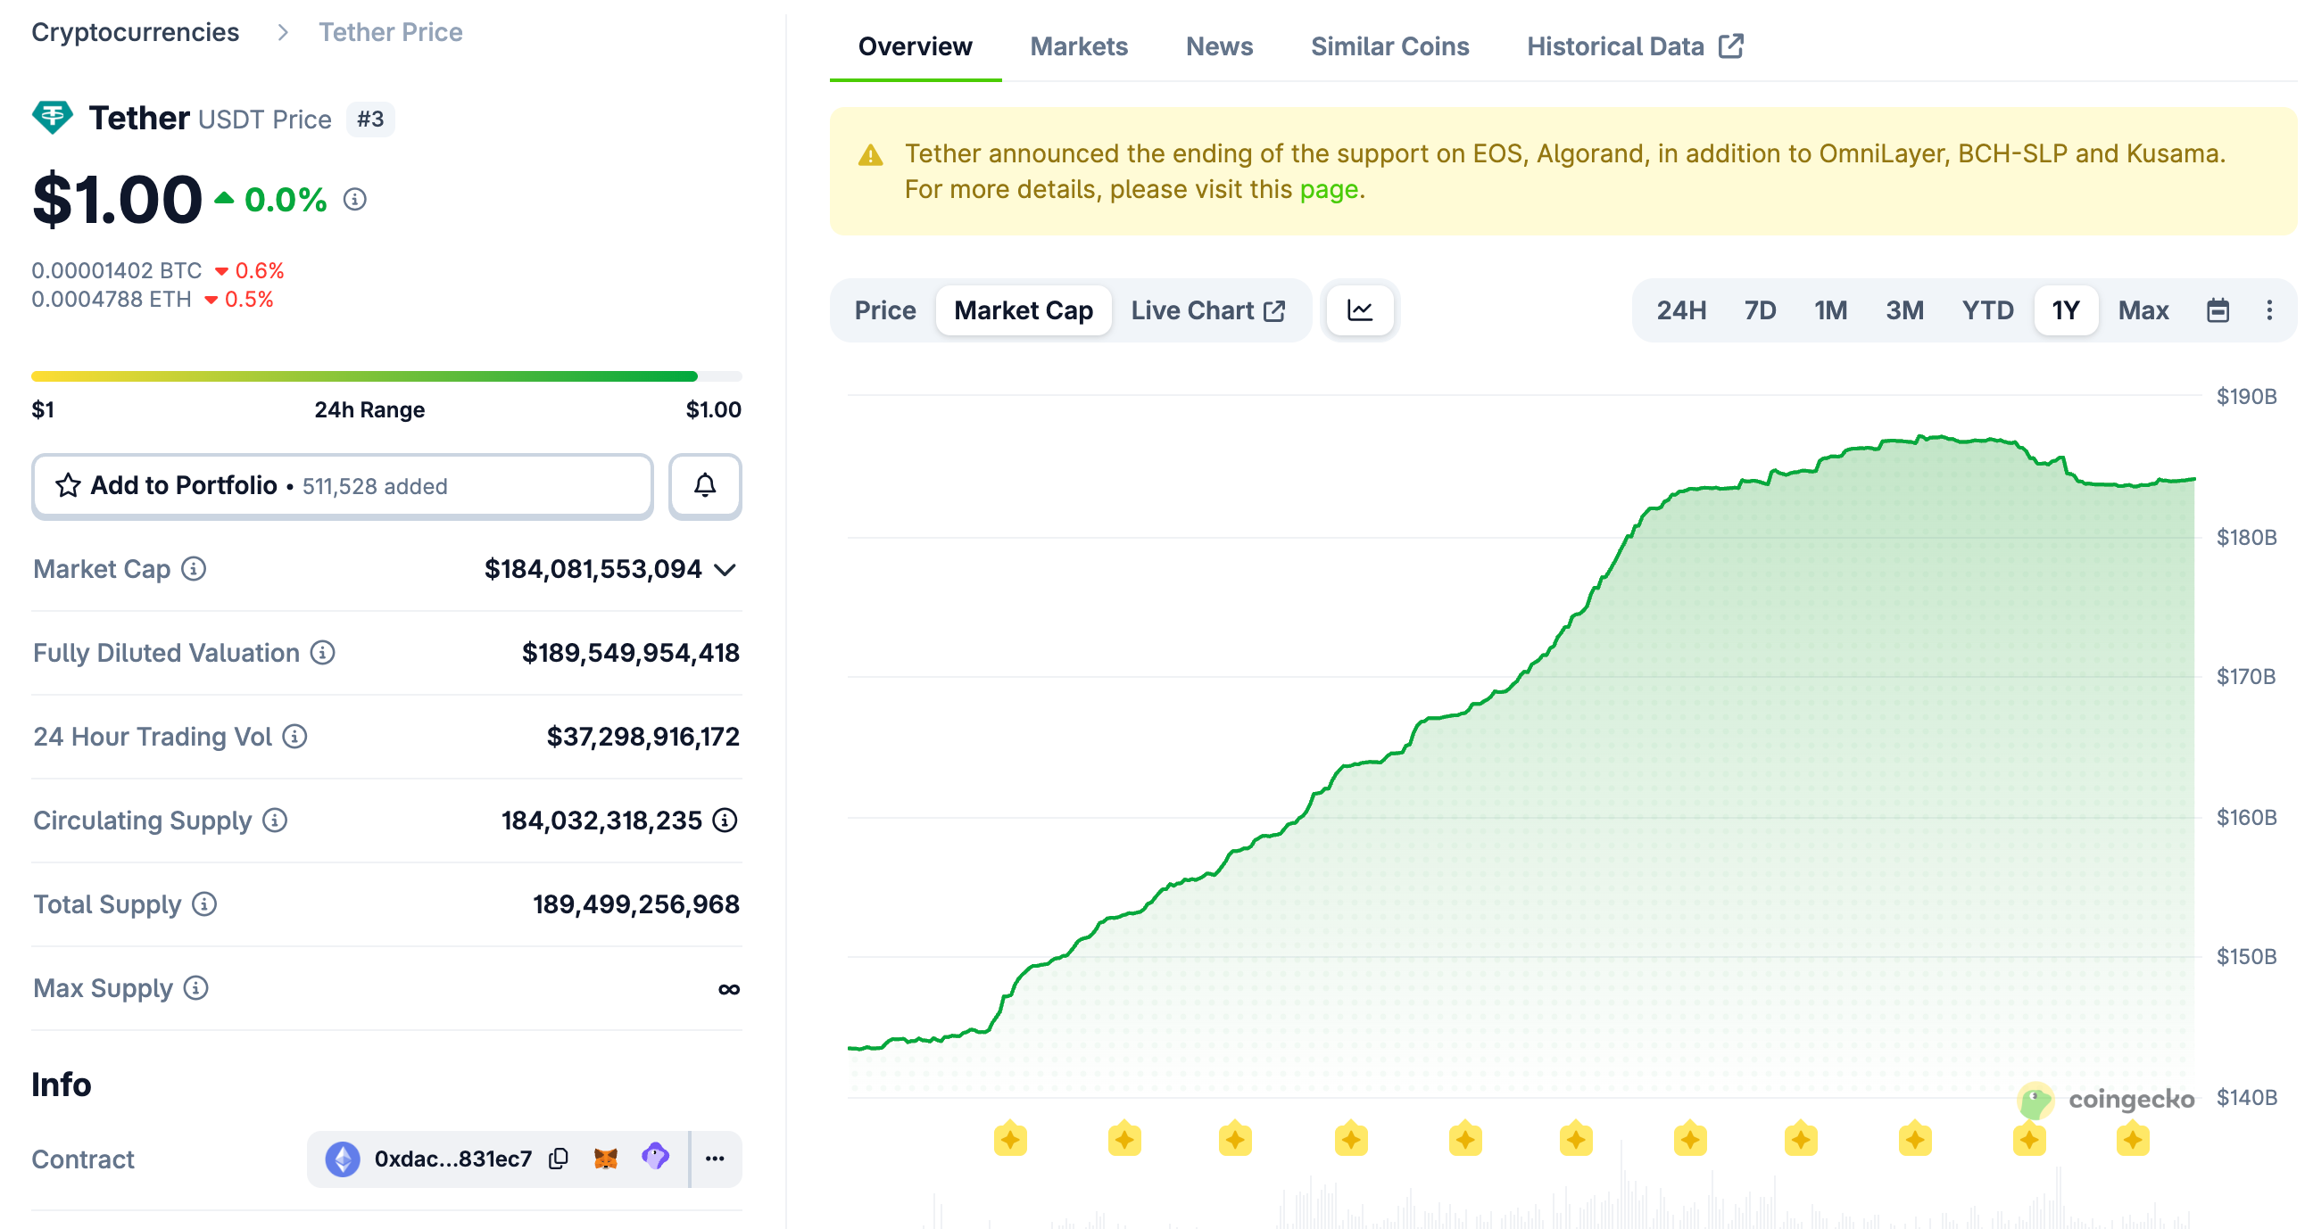
Task: Click the first yellow news marker under chart
Action: [1010, 1139]
